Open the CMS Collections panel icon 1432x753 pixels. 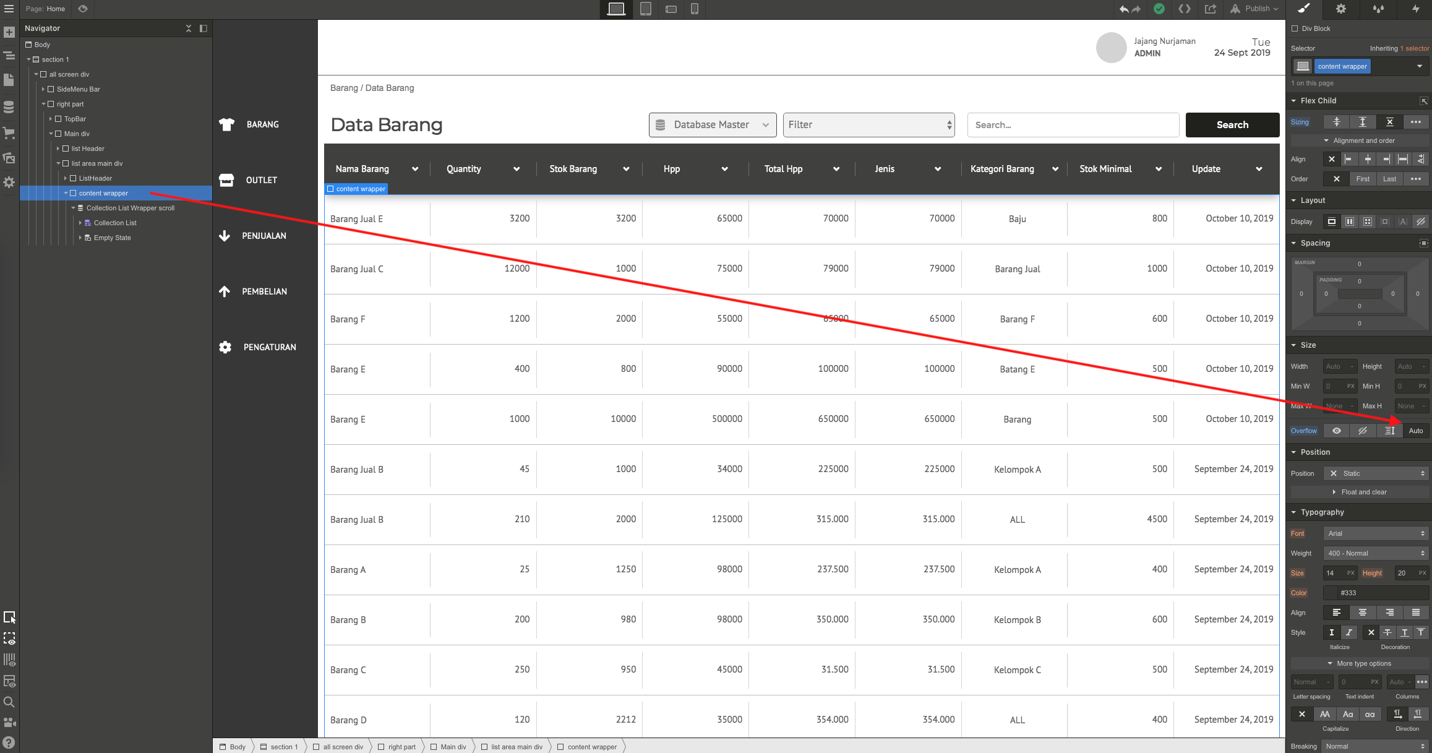[x=9, y=106]
